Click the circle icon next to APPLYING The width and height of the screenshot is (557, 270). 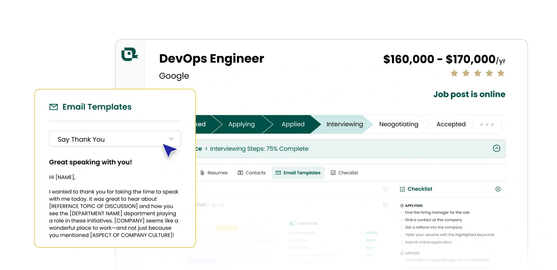pyautogui.click(x=402, y=206)
